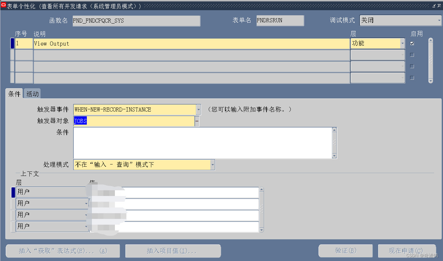
Task: Select the 条件 tab
Action: pyautogui.click(x=14, y=93)
